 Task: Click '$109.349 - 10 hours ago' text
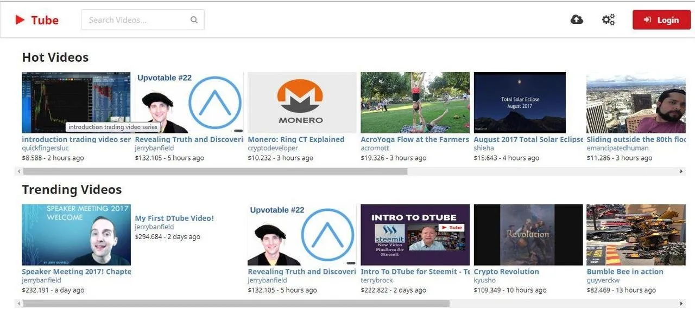510,290
